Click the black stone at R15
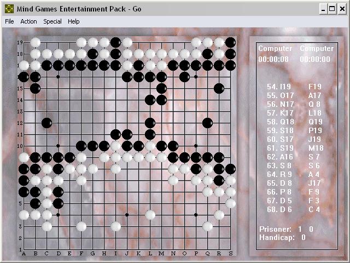Image resolution: width=350 pixels, height=263 pixels. (x=219, y=88)
